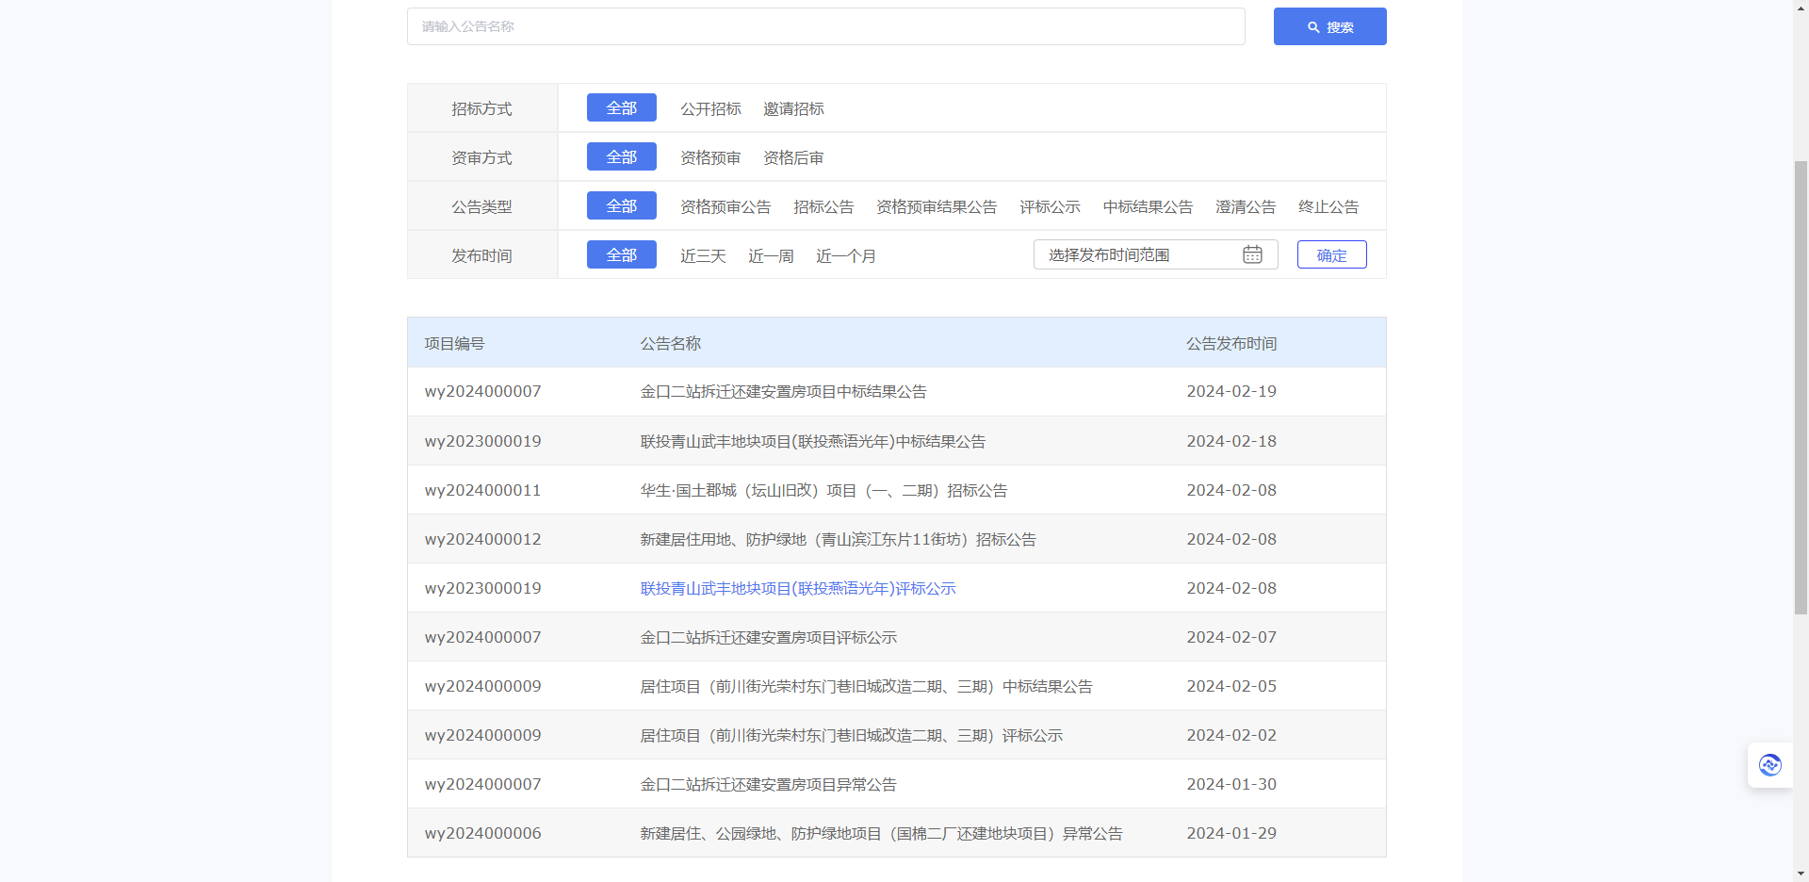Select 全部 in the 招标方式 row
This screenshot has height=882, width=1809.
(x=622, y=107)
